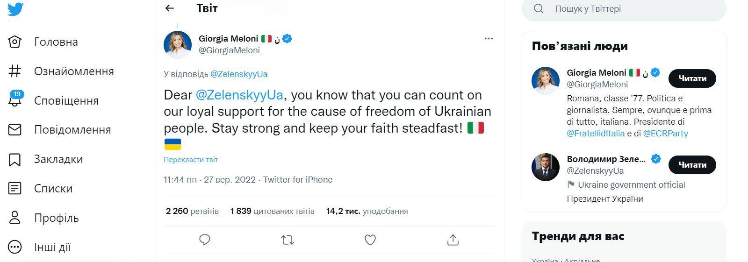Image resolution: width=748 pixels, height=262 pixels.
Task: Open Сповіщення notifications bell
Action: [x=15, y=100]
